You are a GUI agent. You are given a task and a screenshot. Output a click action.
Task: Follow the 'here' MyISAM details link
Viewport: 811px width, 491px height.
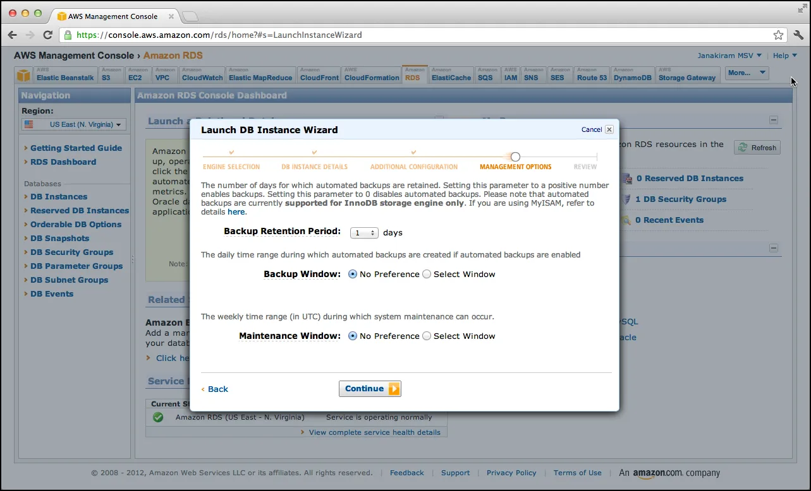[236, 212]
